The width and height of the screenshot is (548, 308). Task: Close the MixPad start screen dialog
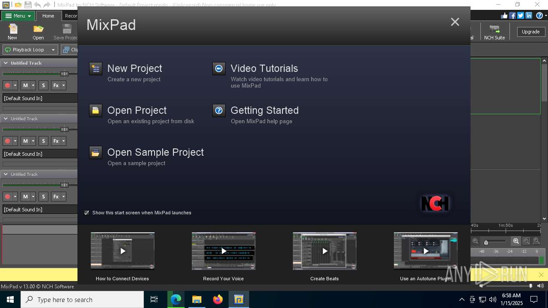click(455, 22)
